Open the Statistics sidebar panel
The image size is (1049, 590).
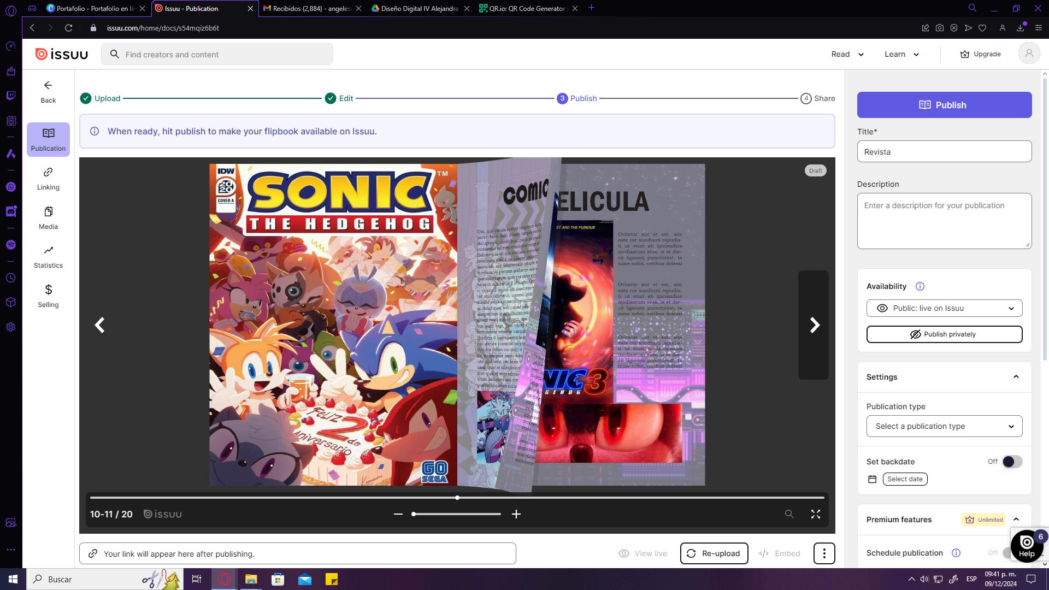coord(48,257)
